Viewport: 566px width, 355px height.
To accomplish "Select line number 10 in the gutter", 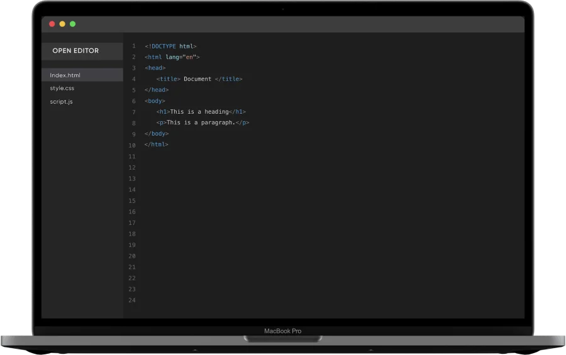I will click(x=132, y=145).
